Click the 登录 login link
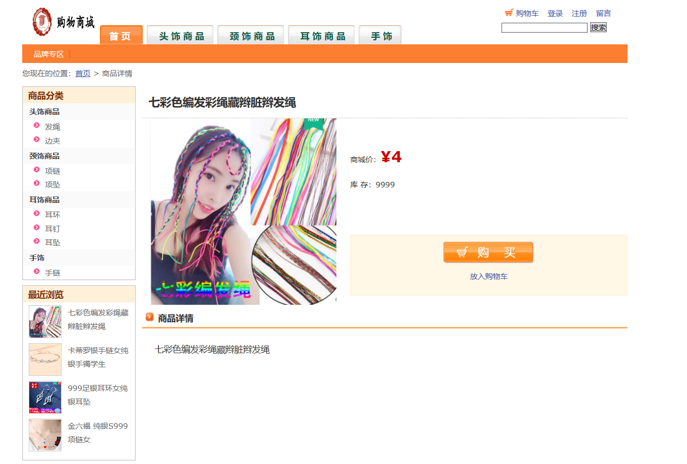Viewport: 687px width, 464px height. [x=555, y=13]
